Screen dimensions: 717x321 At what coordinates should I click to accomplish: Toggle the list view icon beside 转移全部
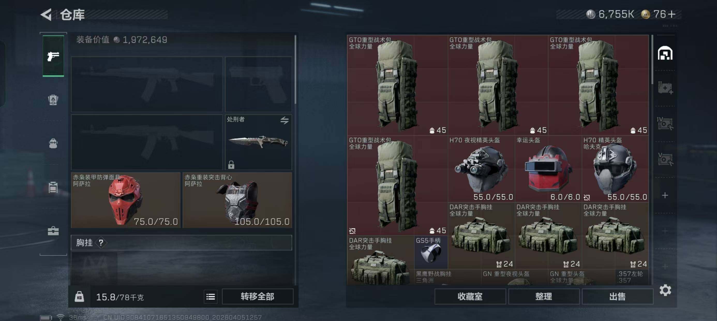tap(211, 297)
